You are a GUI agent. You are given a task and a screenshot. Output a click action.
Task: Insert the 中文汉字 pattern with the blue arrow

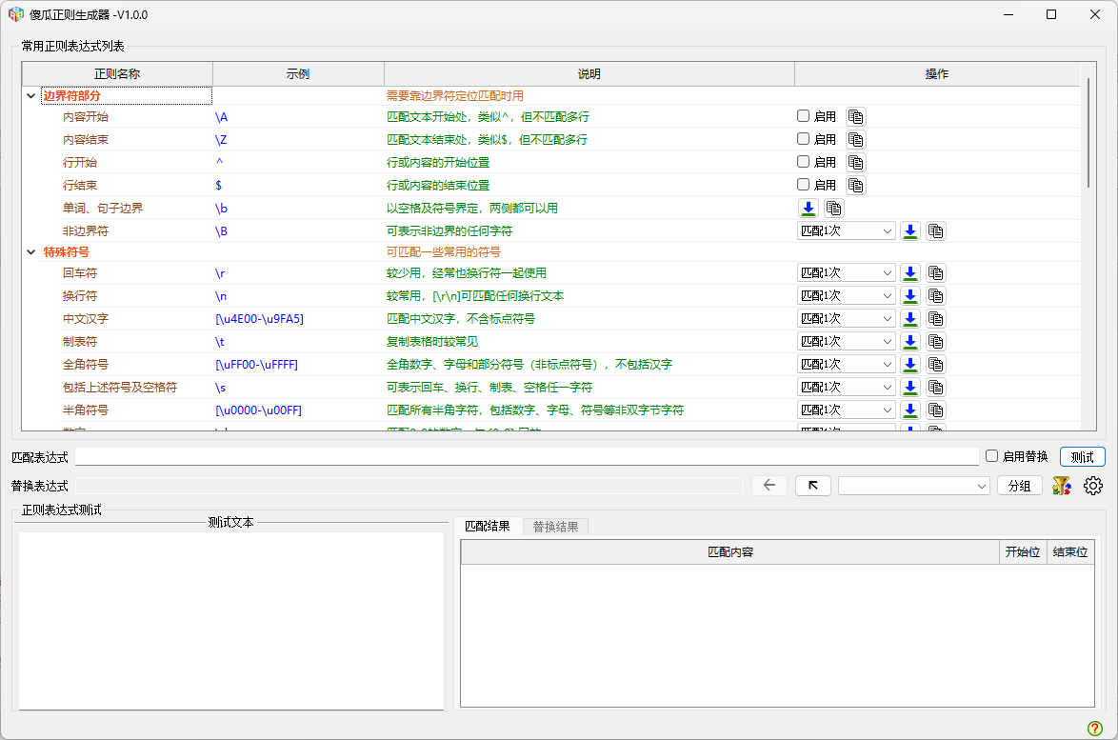point(910,319)
